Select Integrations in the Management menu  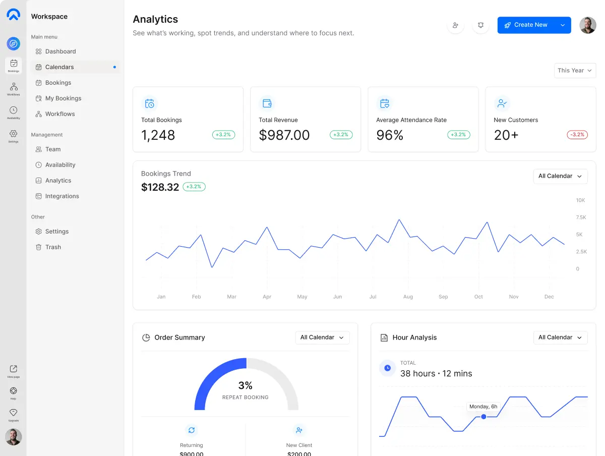pyautogui.click(x=62, y=196)
